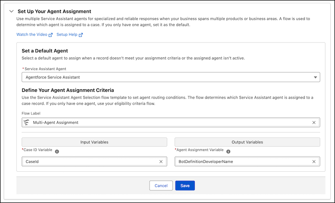Click the Flow Label input field
335x203 pixels.
point(171,122)
